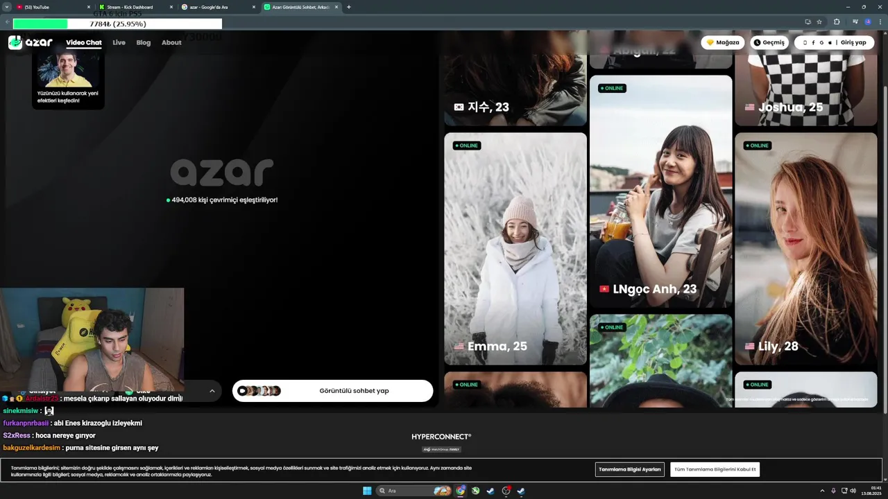This screenshot has width=888, height=499.
Task: Switch to the Live tab
Action: coord(119,42)
